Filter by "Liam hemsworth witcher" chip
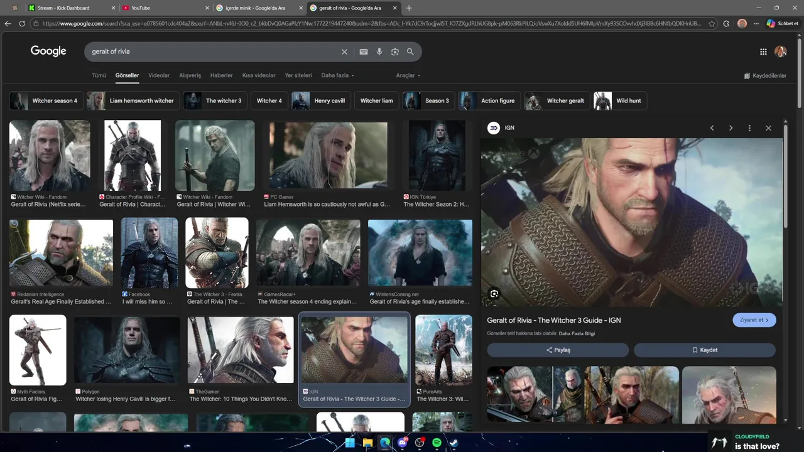Viewport: 804px width, 452px height. [133, 100]
